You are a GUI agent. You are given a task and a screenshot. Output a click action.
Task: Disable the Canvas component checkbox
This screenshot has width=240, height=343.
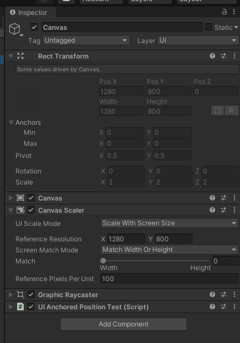tap(31, 198)
